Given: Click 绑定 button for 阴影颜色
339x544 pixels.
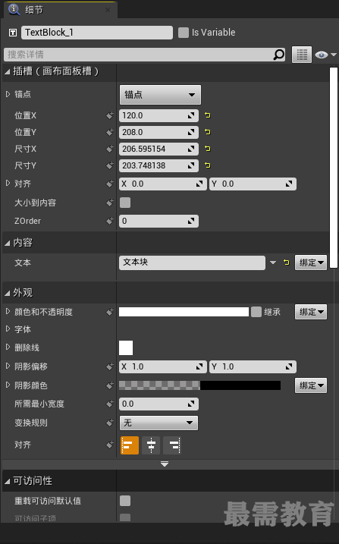Looking at the screenshot, I should tap(311, 385).
